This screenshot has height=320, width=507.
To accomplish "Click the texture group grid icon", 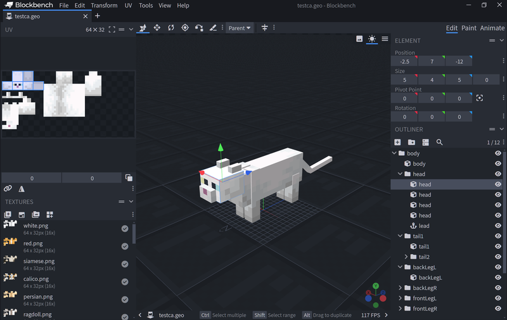I will (x=49, y=215).
